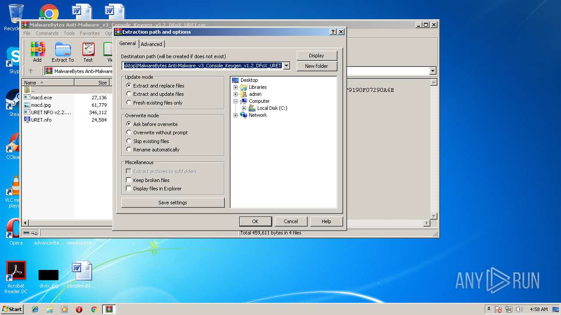Click the New folder button
561x315 pixels.
pos(316,66)
